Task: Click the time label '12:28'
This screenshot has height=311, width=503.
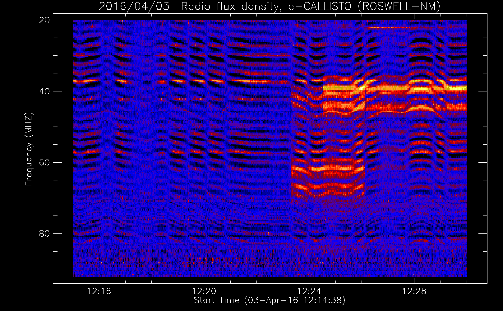Action: [x=414, y=291]
